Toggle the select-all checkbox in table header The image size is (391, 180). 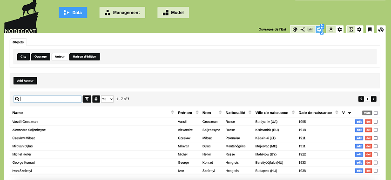pyautogui.click(x=376, y=113)
